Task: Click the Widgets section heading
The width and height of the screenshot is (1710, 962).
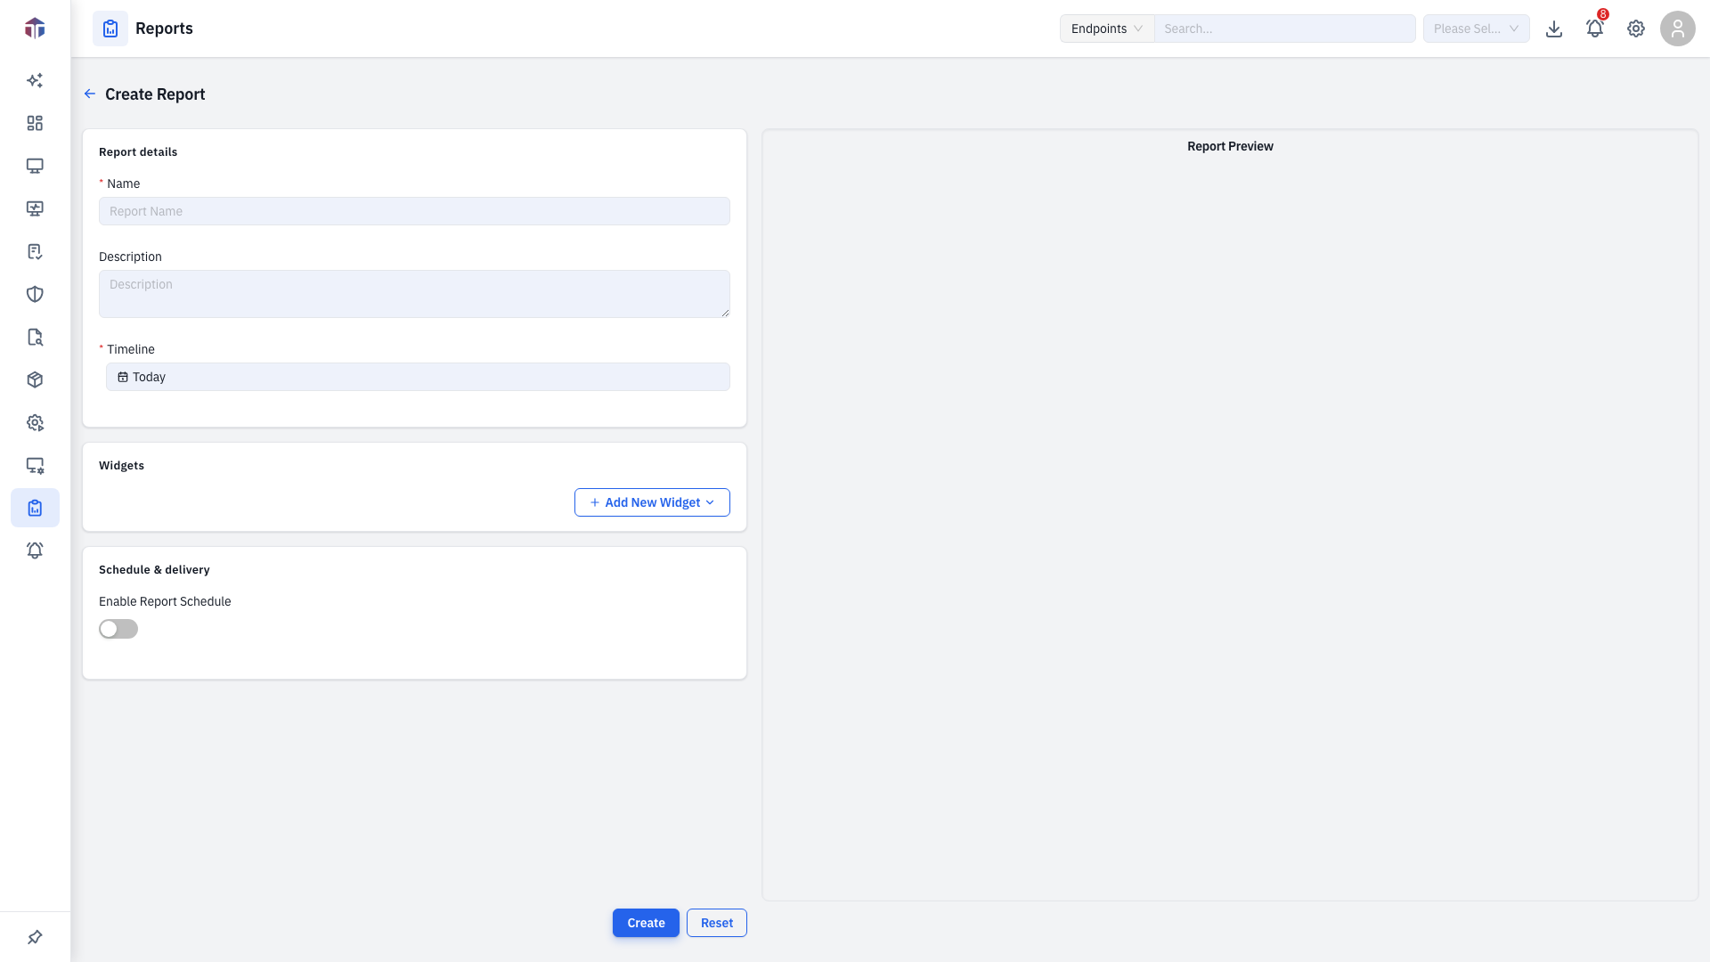Action: (x=121, y=465)
